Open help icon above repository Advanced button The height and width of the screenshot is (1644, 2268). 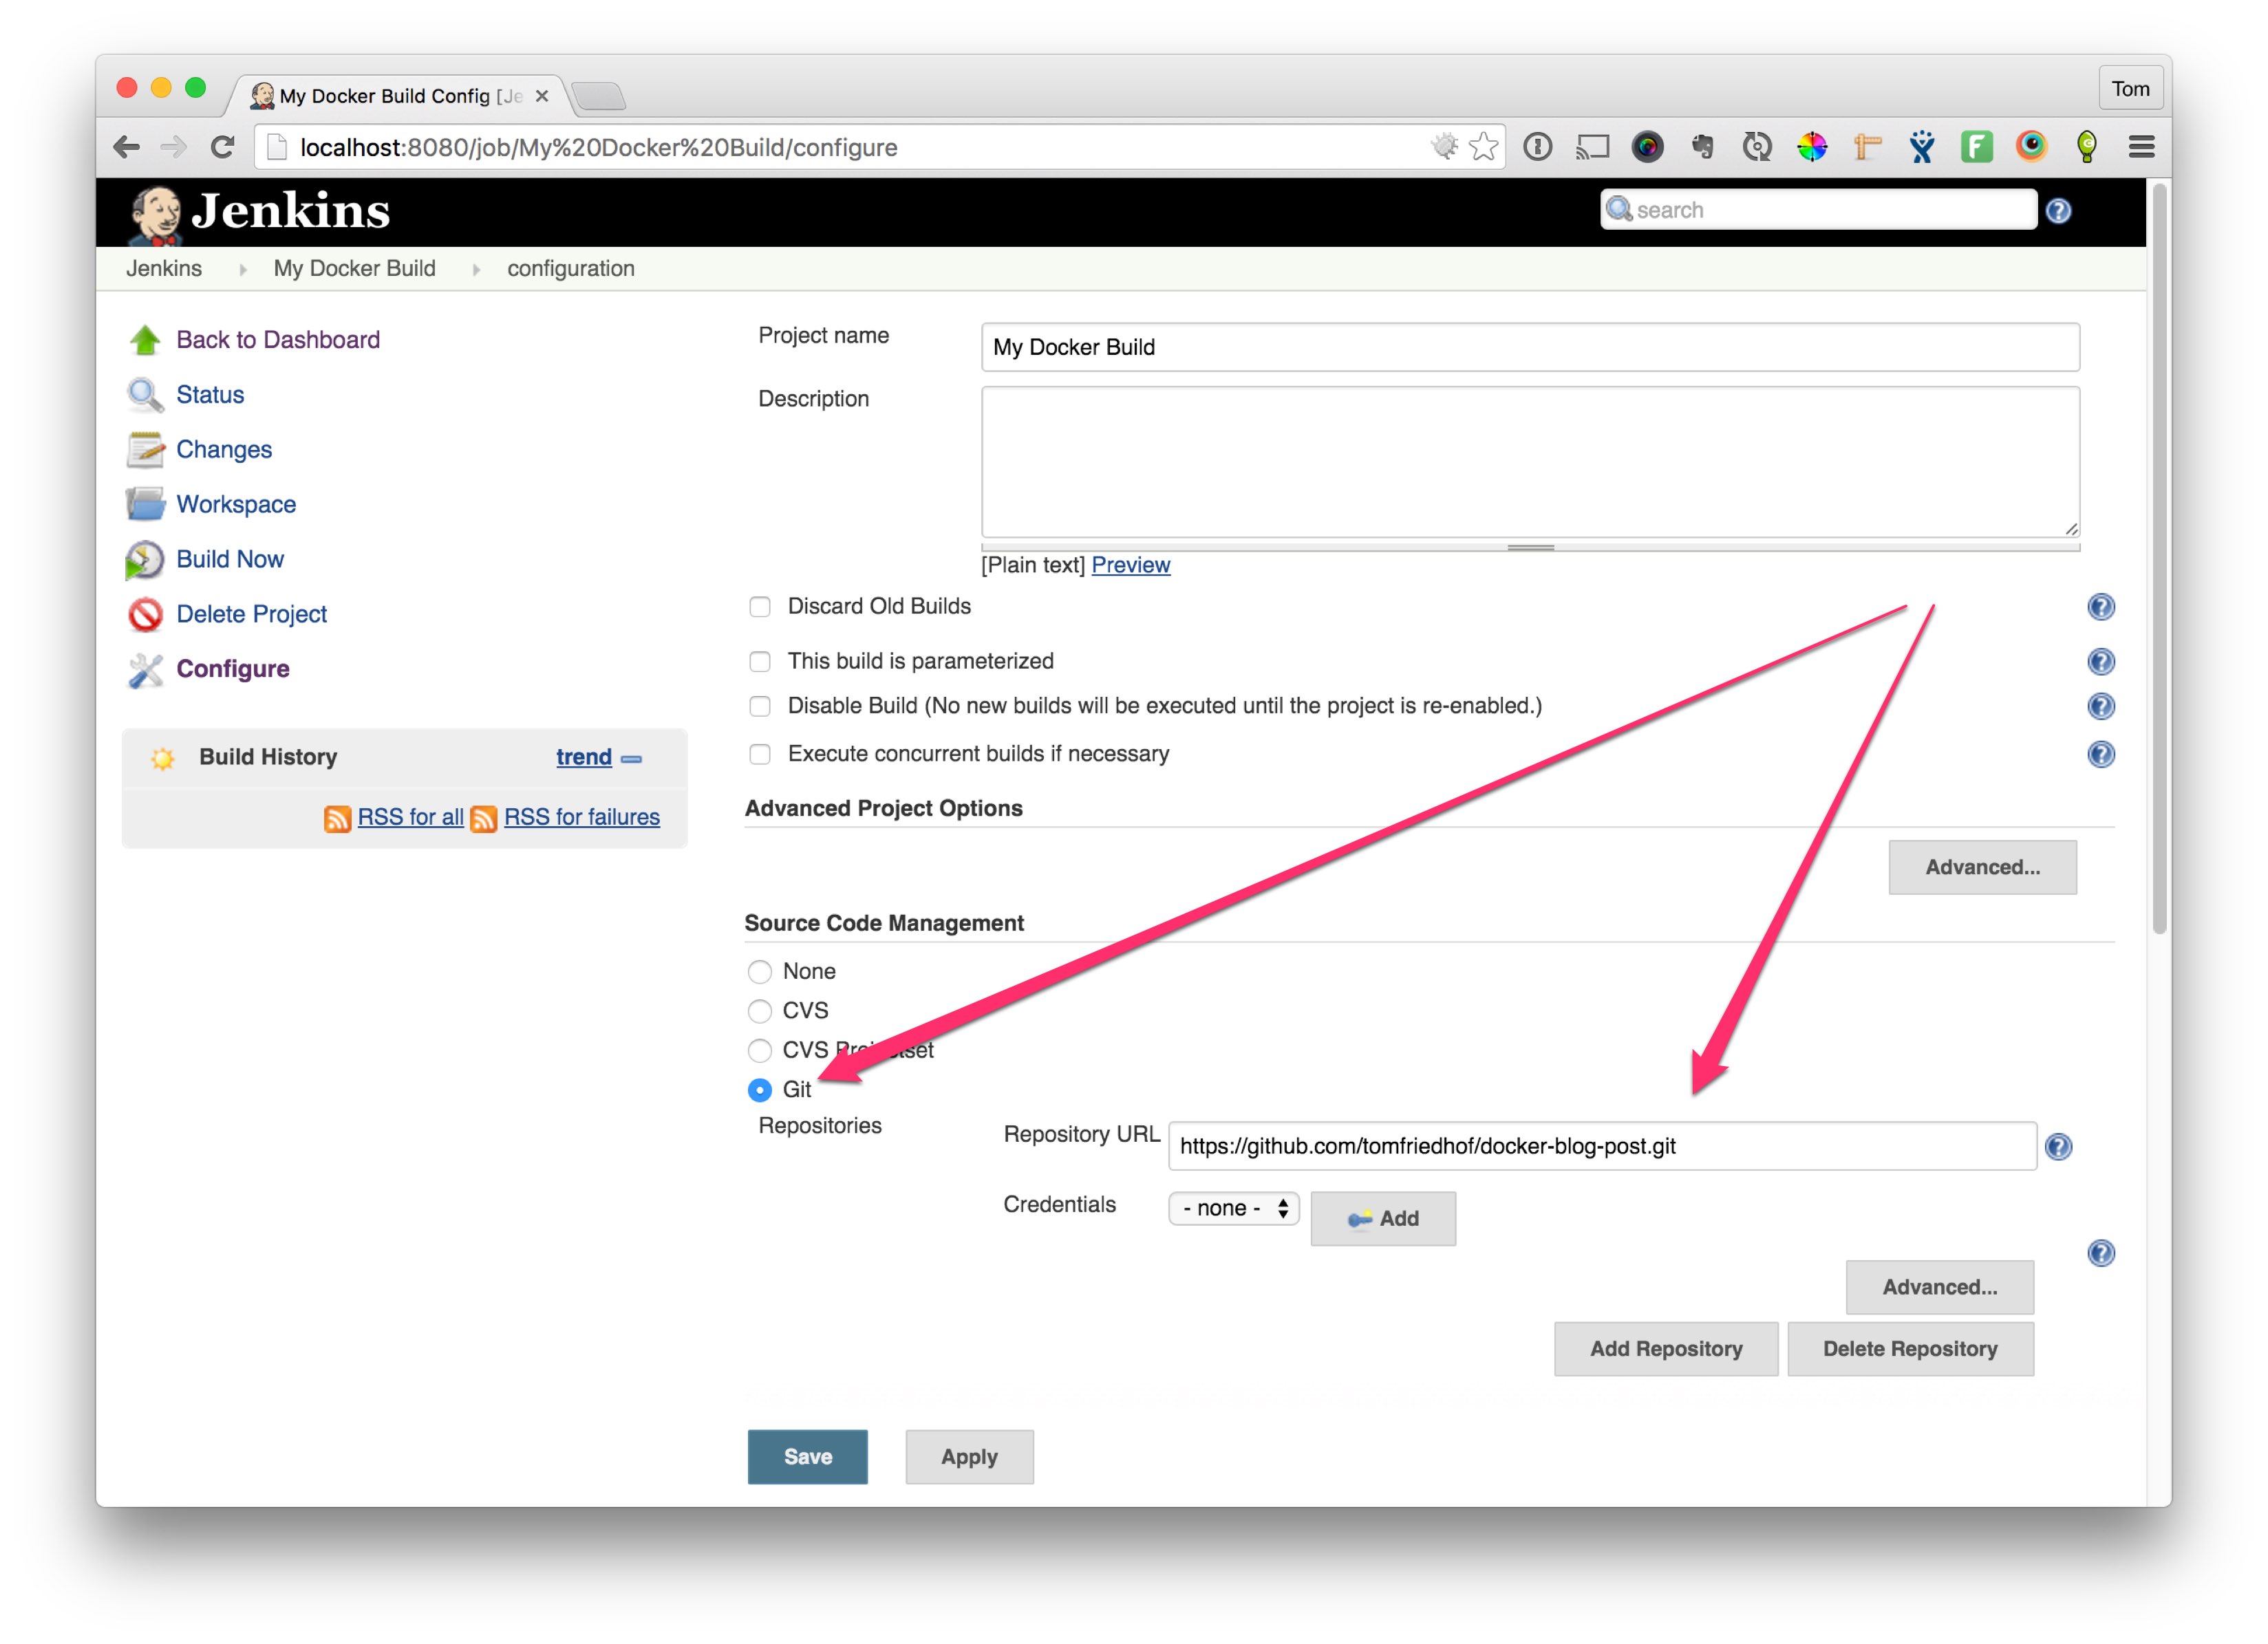[2100, 1253]
